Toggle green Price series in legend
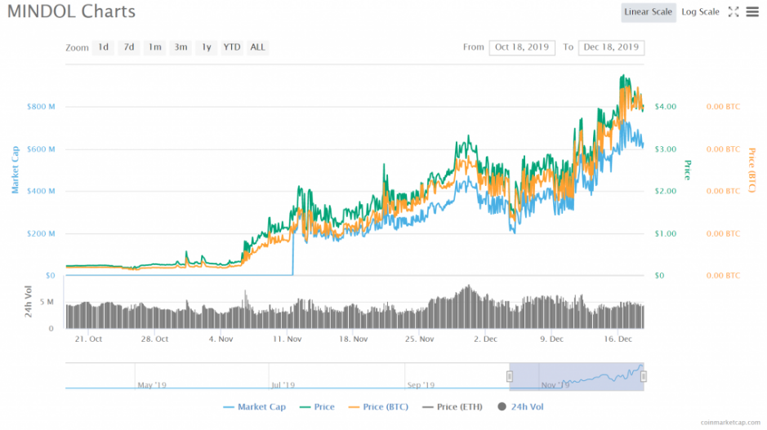Viewport: 767px width, 430px height. click(x=317, y=406)
